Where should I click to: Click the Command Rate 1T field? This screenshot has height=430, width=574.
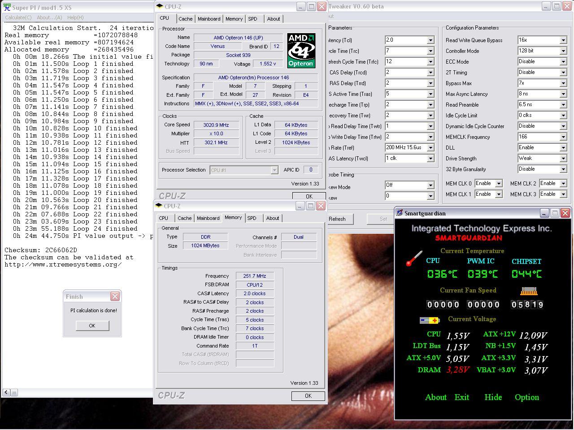point(255,346)
